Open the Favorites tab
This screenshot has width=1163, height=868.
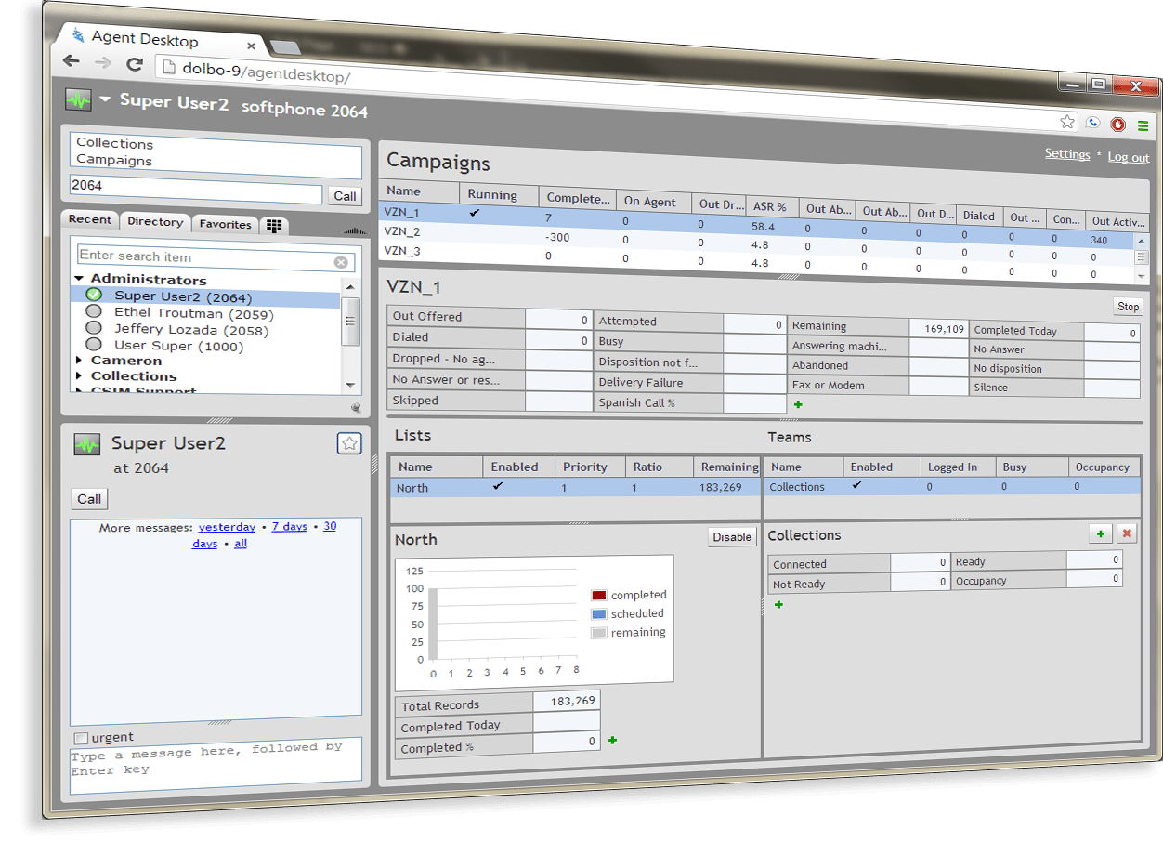pos(226,224)
